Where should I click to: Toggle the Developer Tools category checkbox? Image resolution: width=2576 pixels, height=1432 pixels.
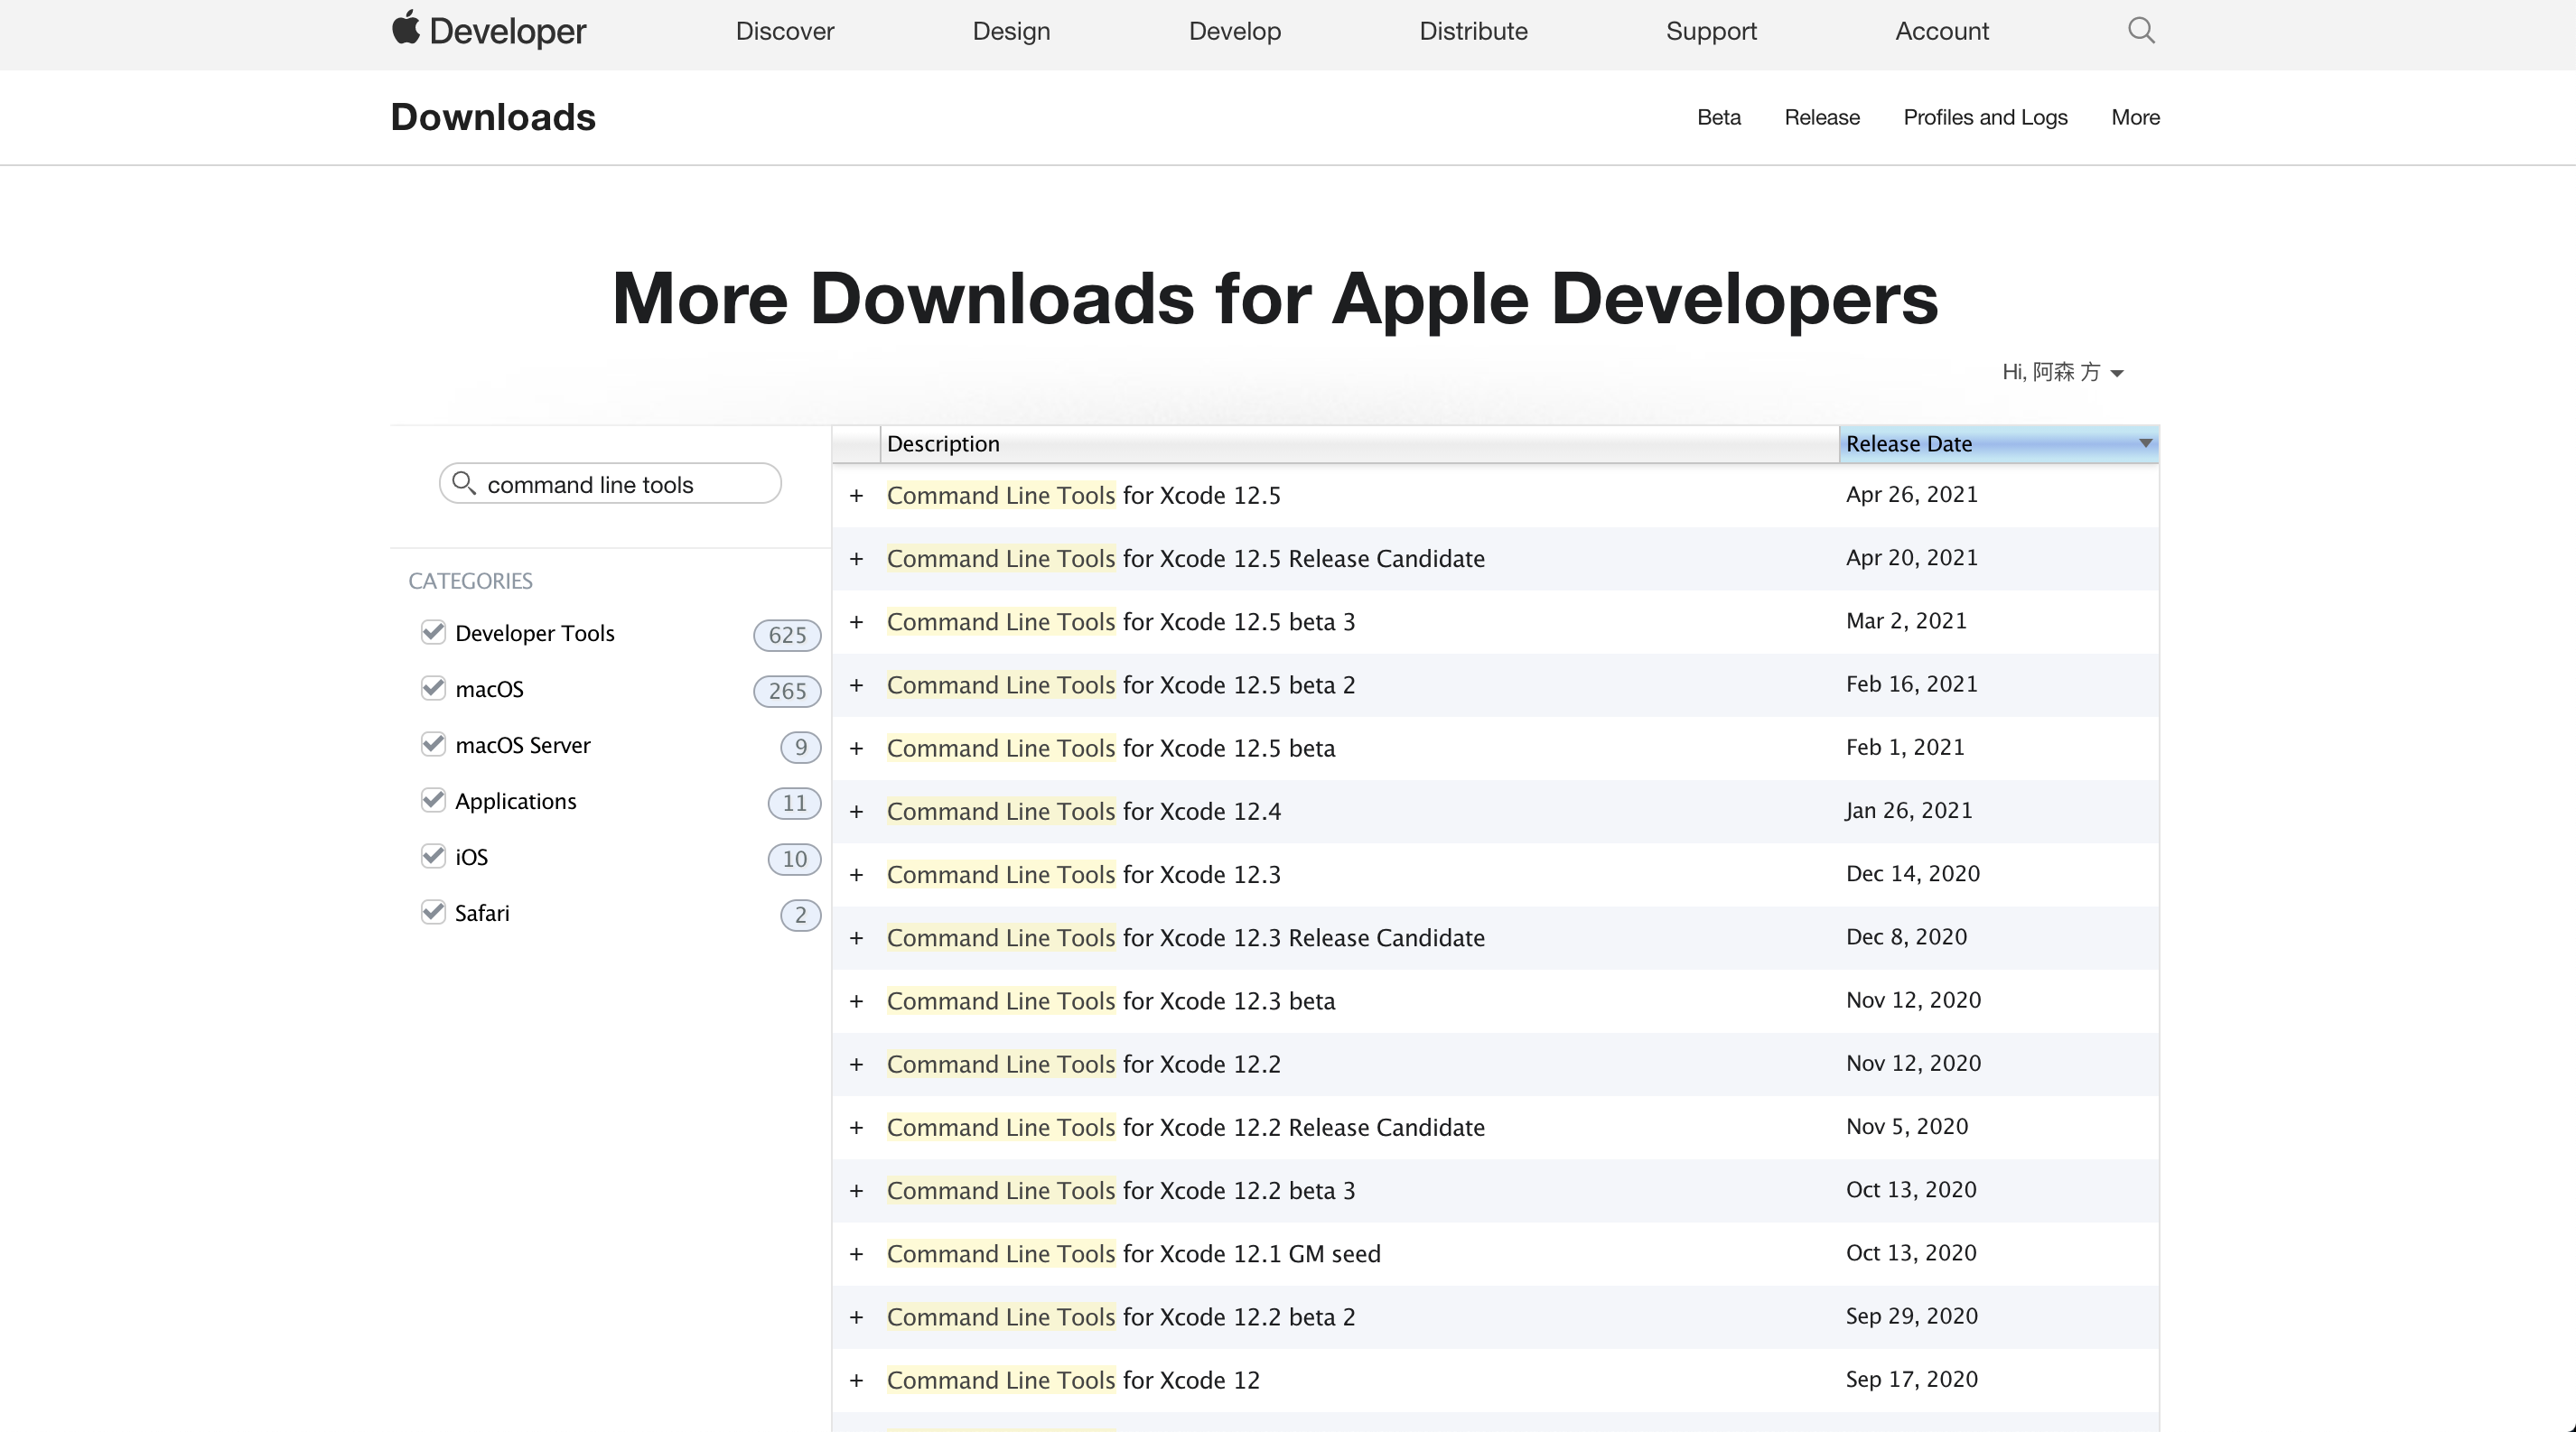pos(433,631)
